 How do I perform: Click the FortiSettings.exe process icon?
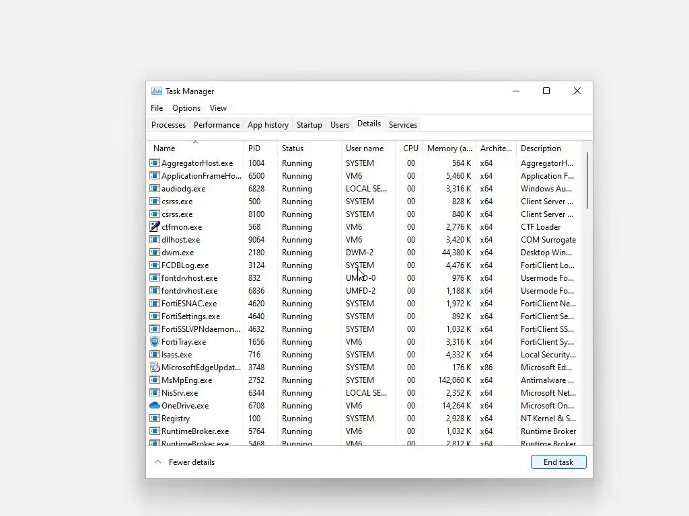point(155,316)
